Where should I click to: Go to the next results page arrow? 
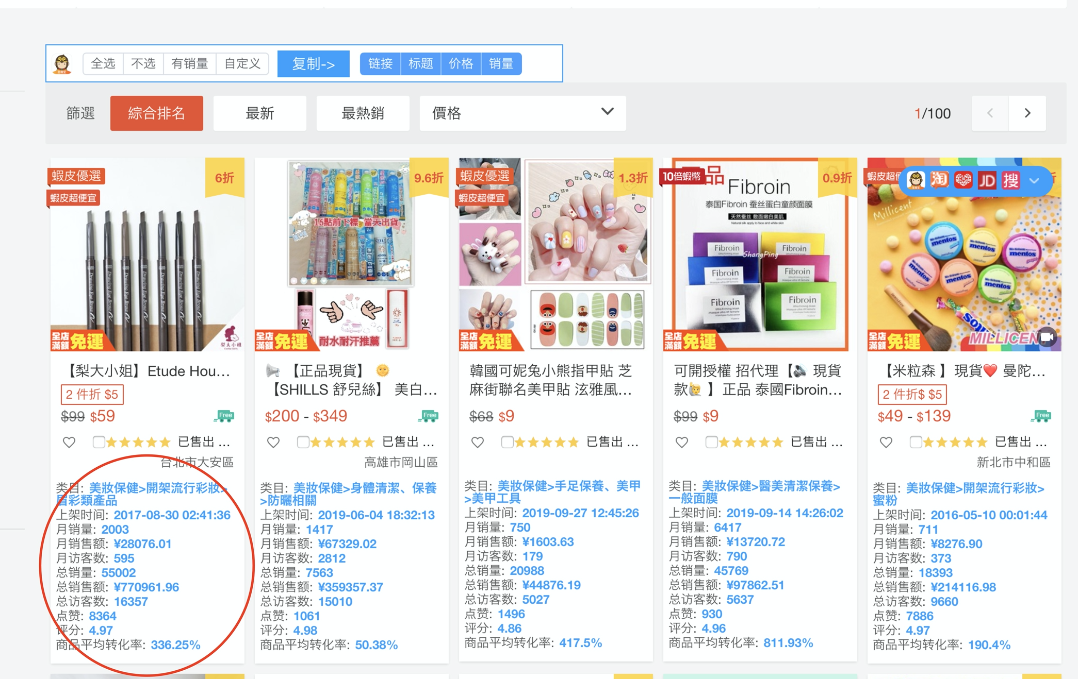(x=1027, y=113)
